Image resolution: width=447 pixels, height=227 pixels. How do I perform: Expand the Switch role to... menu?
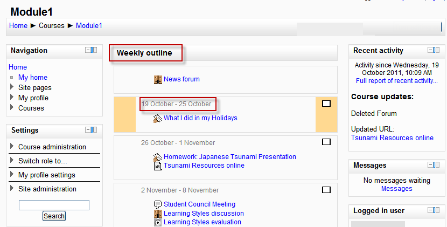click(x=12, y=161)
